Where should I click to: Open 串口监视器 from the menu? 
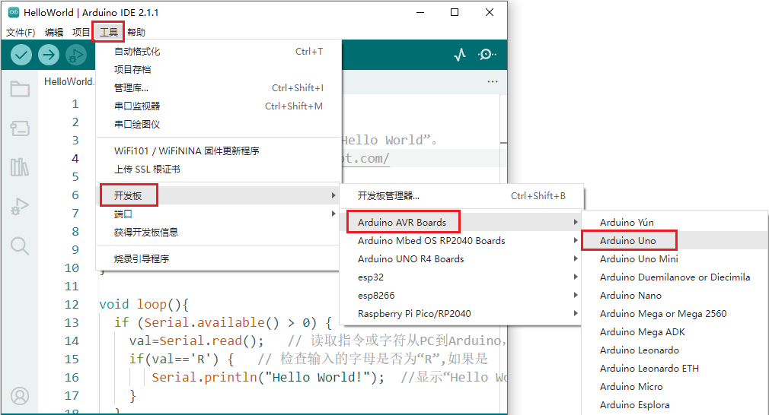(x=219, y=106)
